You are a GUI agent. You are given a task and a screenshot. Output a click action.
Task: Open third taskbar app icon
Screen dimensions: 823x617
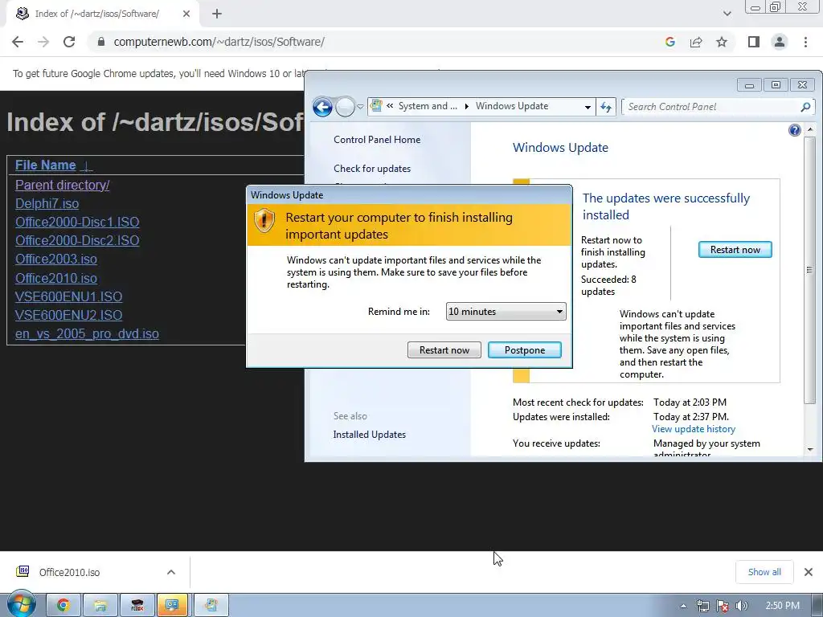[x=137, y=605]
